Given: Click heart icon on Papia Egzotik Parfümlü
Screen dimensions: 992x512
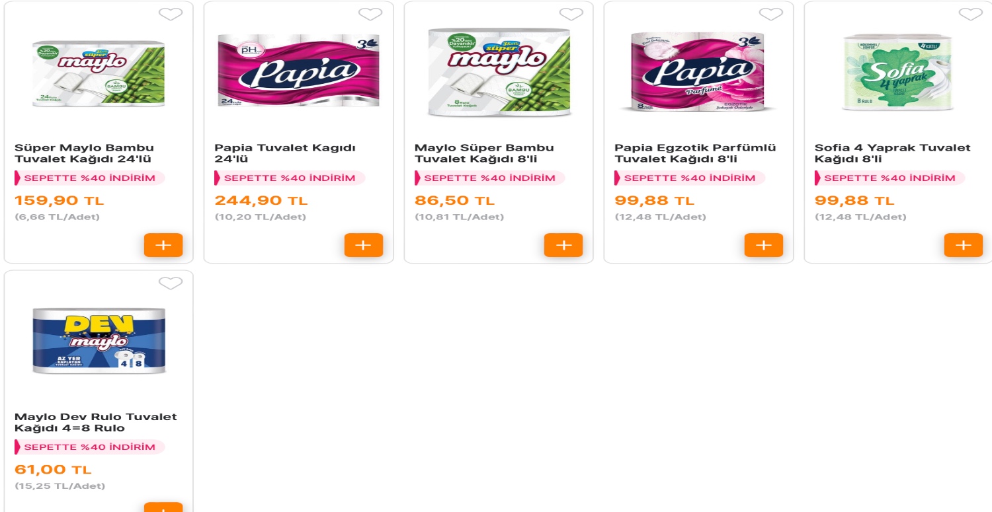Looking at the screenshot, I should [770, 14].
